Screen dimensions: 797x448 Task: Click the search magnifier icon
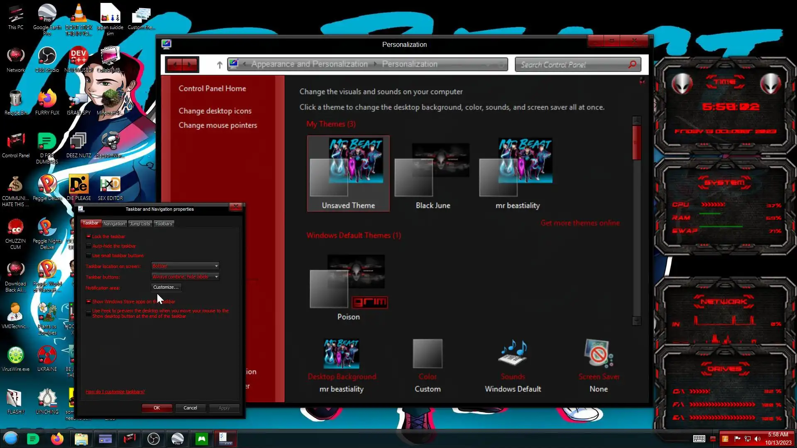click(632, 64)
